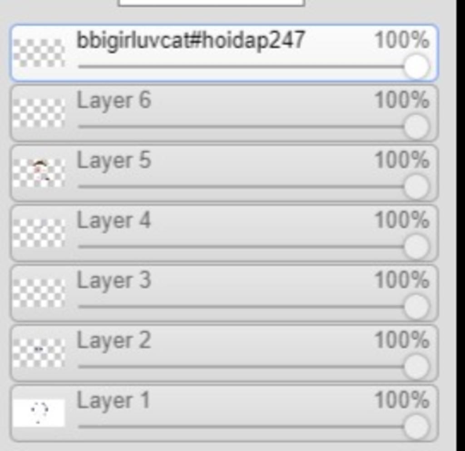Click the Layer 4 opacity slider handle
This screenshot has width=465, height=451.
click(x=416, y=247)
